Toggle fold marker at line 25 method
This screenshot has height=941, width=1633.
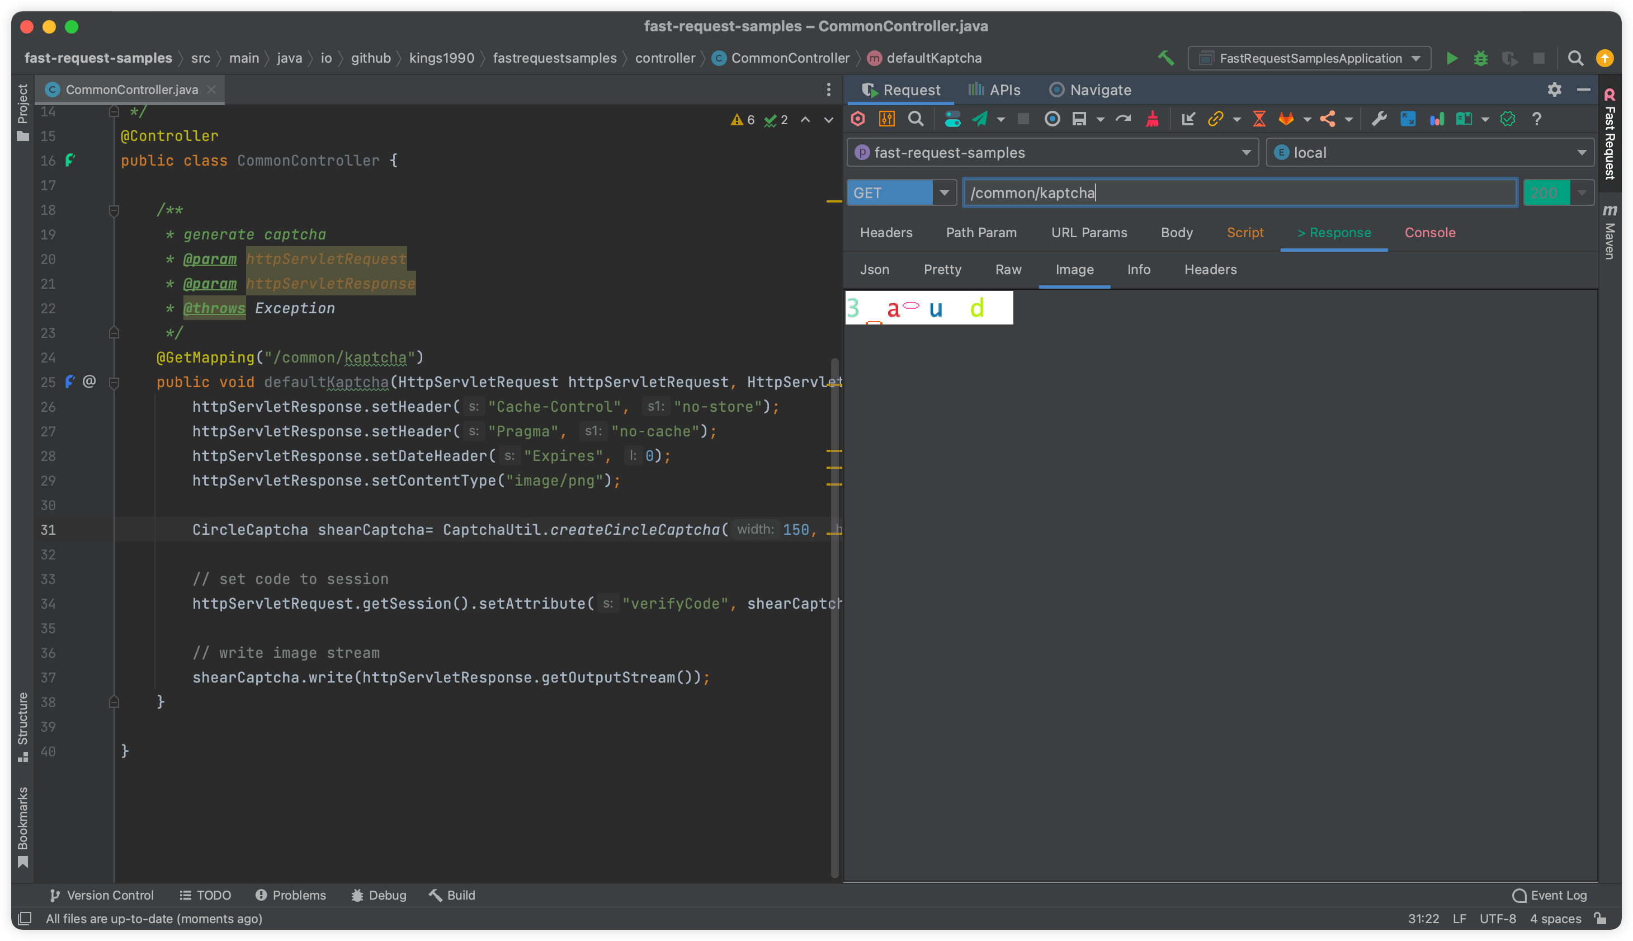click(x=114, y=383)
